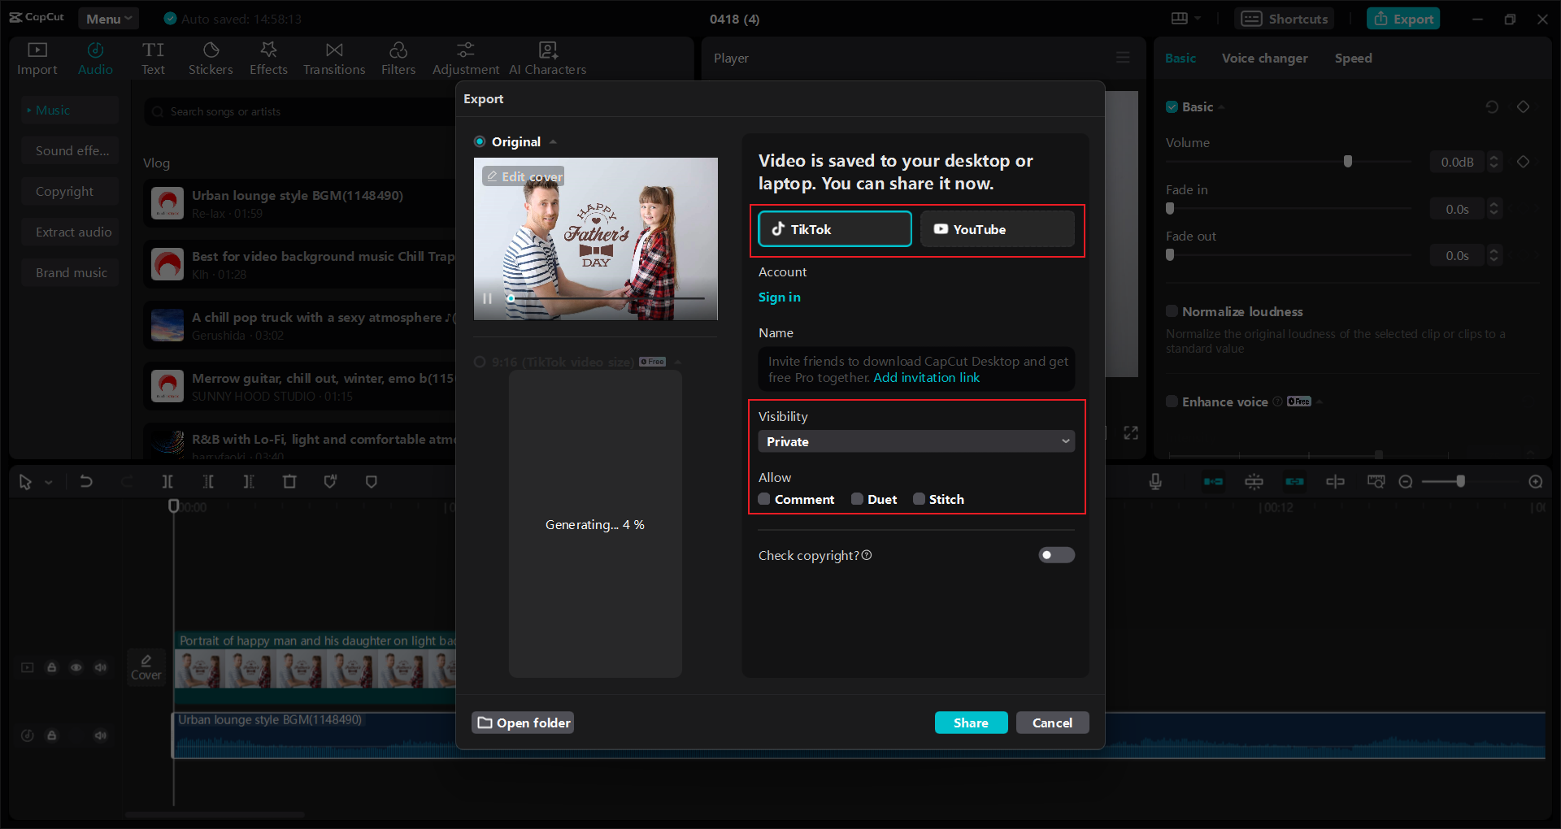Screen dimensions: 1561x829
Task: Enable the Comment checkbox
Action: [x=764, y=499]
